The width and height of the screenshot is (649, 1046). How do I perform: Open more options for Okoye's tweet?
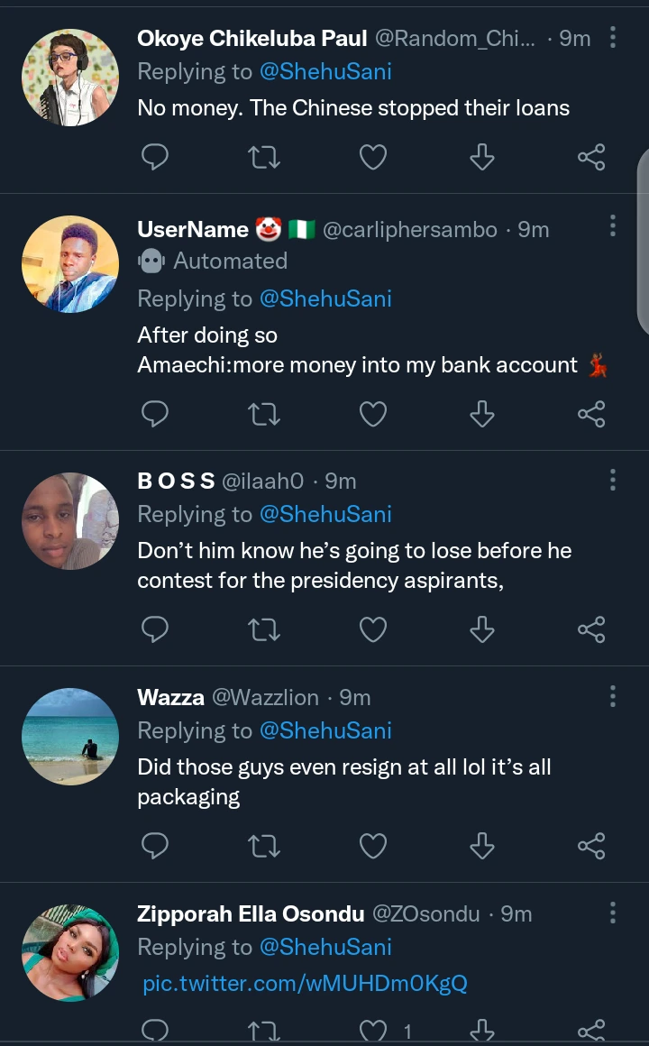pos(613,38)
